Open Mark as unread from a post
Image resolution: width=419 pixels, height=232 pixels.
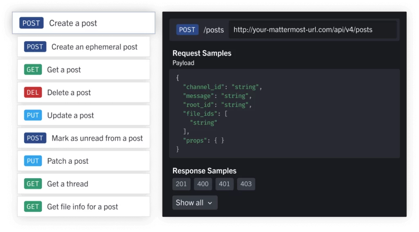(x=83, y=138)
